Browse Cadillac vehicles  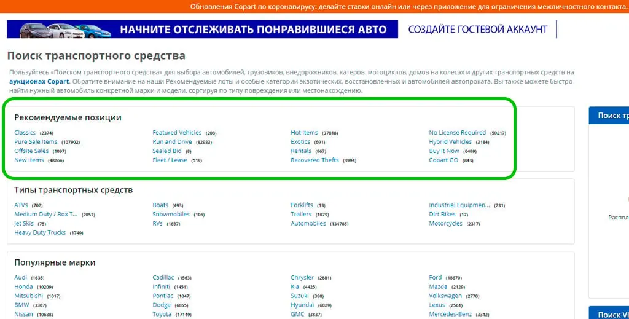[163, 278]
